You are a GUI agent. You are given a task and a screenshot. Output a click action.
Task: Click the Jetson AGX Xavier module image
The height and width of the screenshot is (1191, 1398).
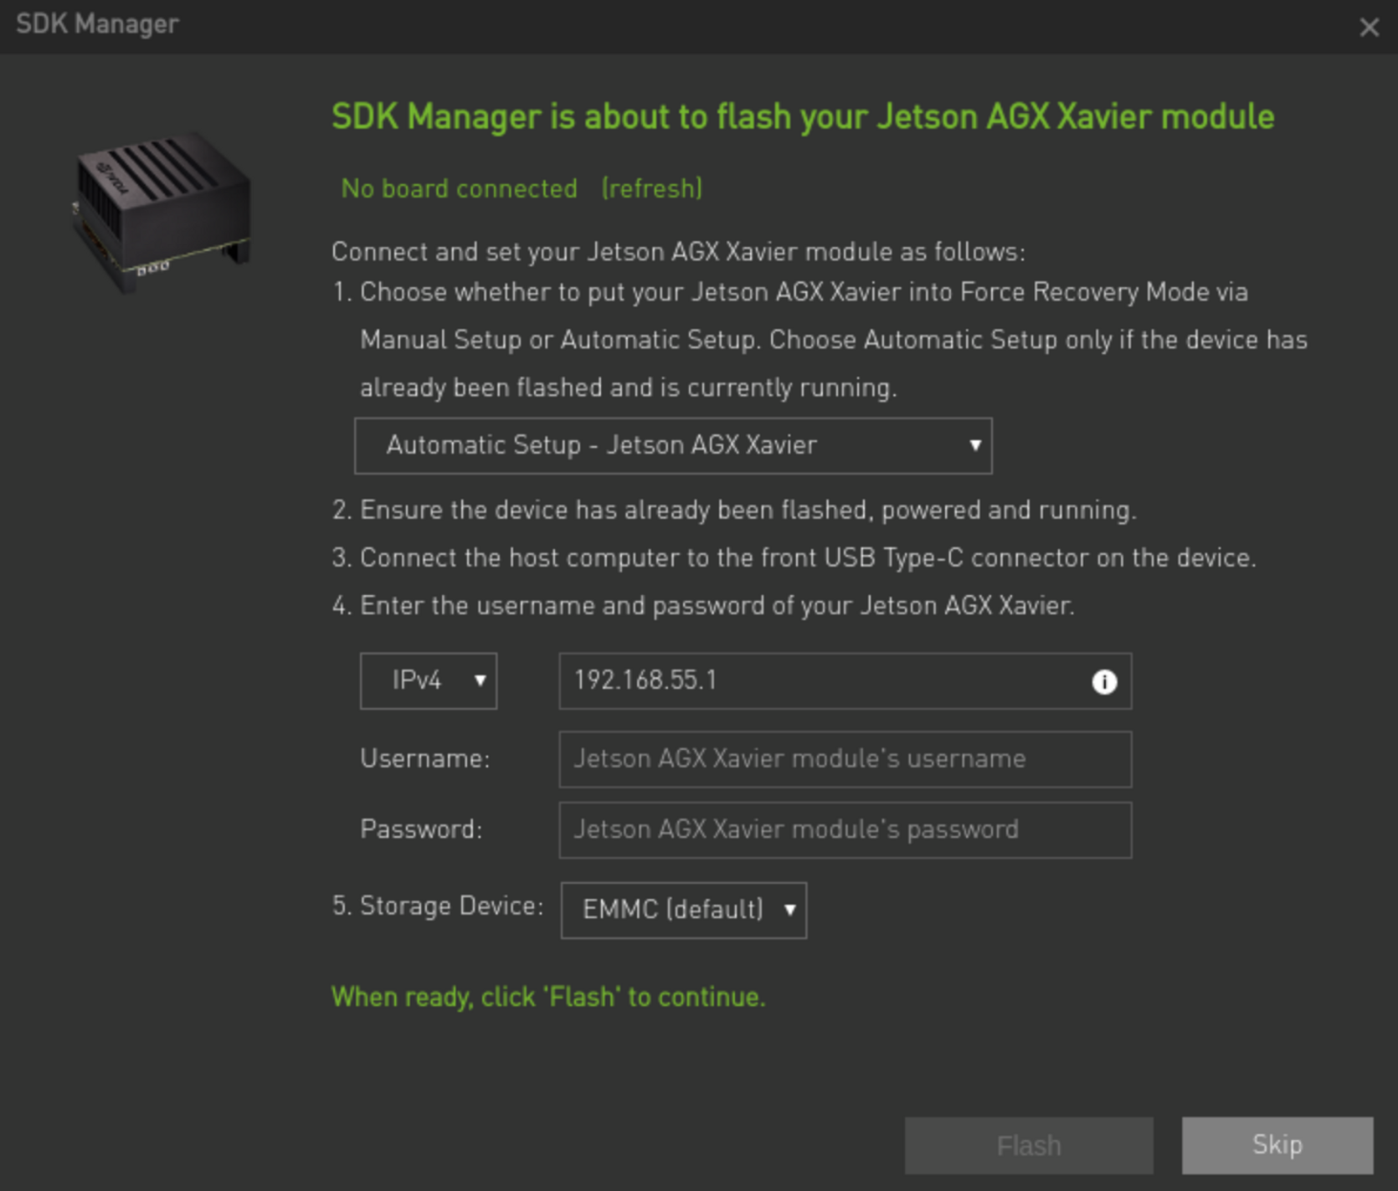[x=162, y=212]
